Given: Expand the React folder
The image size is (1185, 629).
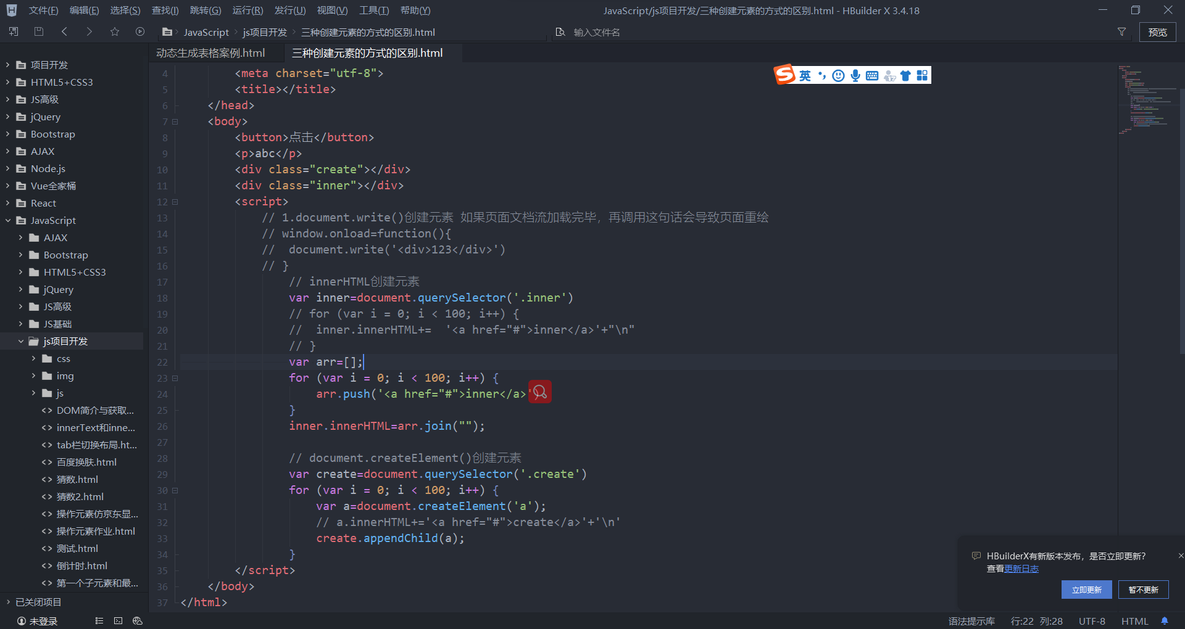Looking at the screenshot, I should click(x=7, y=203).
